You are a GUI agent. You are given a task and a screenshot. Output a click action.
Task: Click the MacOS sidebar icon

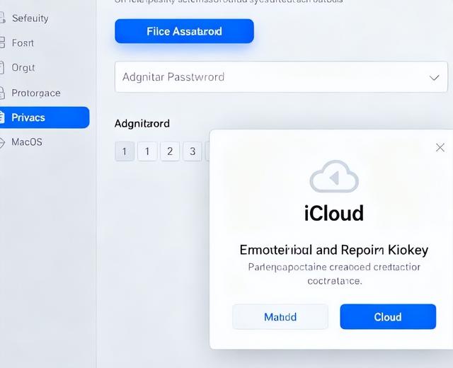pyautogui.click(x=2, y=142)
